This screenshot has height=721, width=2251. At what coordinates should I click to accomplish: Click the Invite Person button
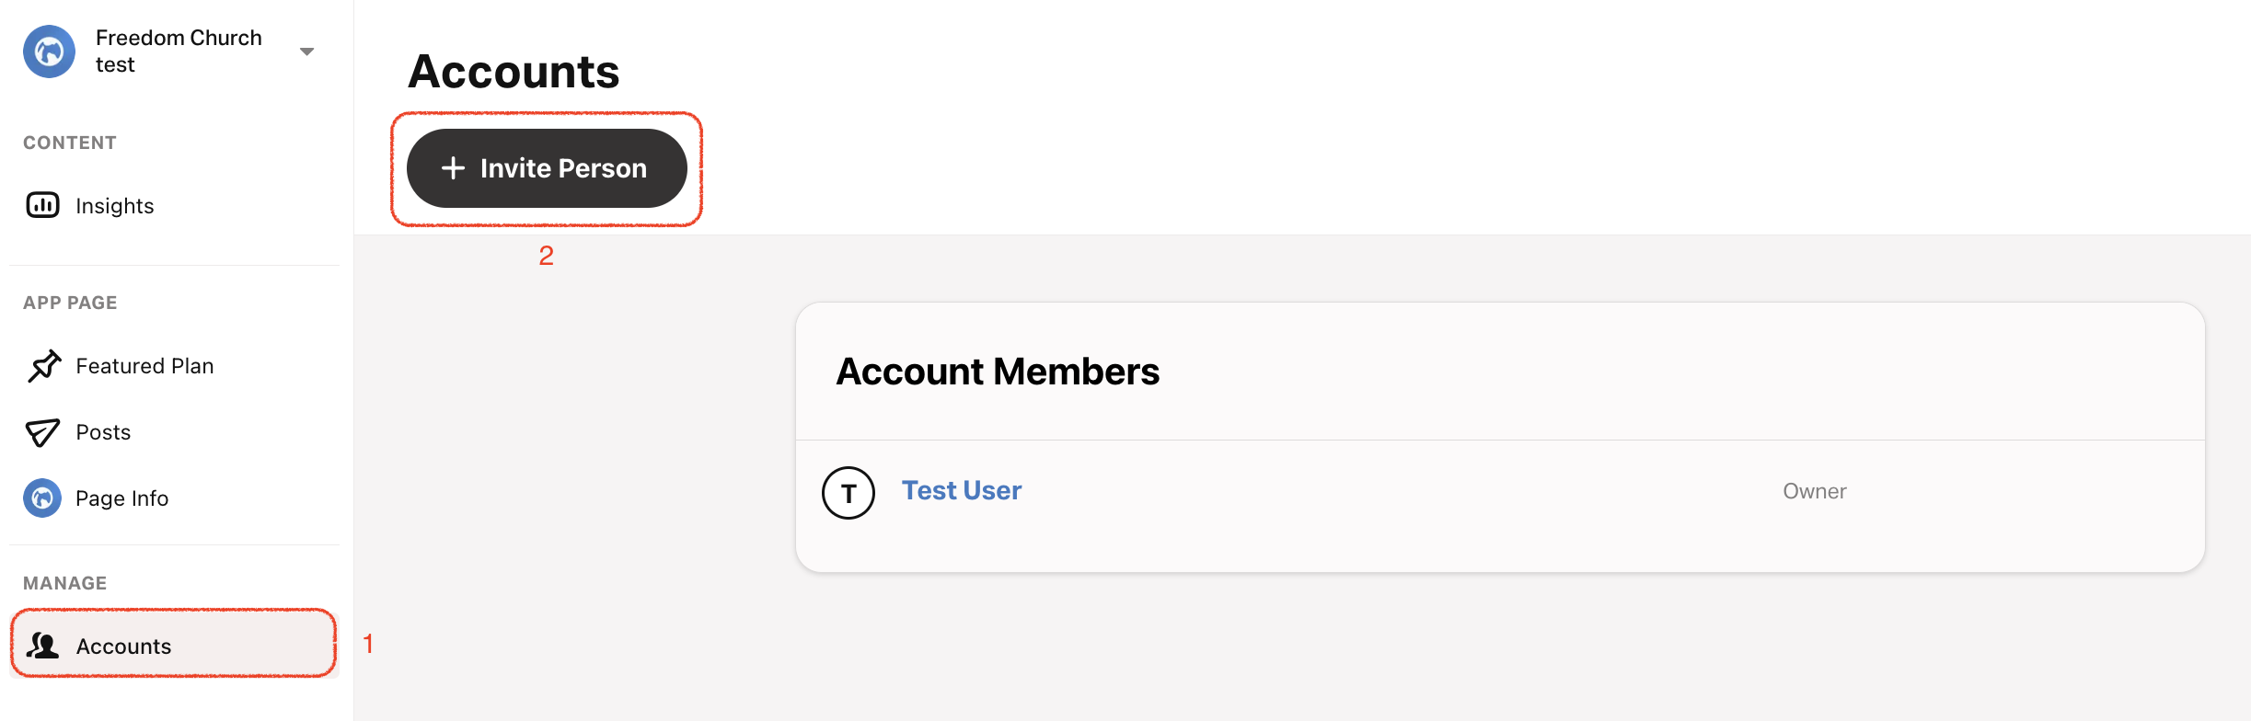547,168
